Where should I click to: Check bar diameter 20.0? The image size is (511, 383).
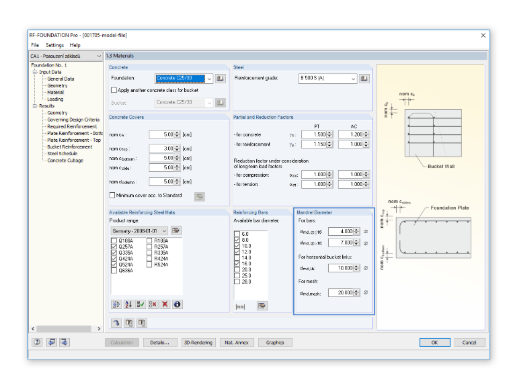pos(237,269)
